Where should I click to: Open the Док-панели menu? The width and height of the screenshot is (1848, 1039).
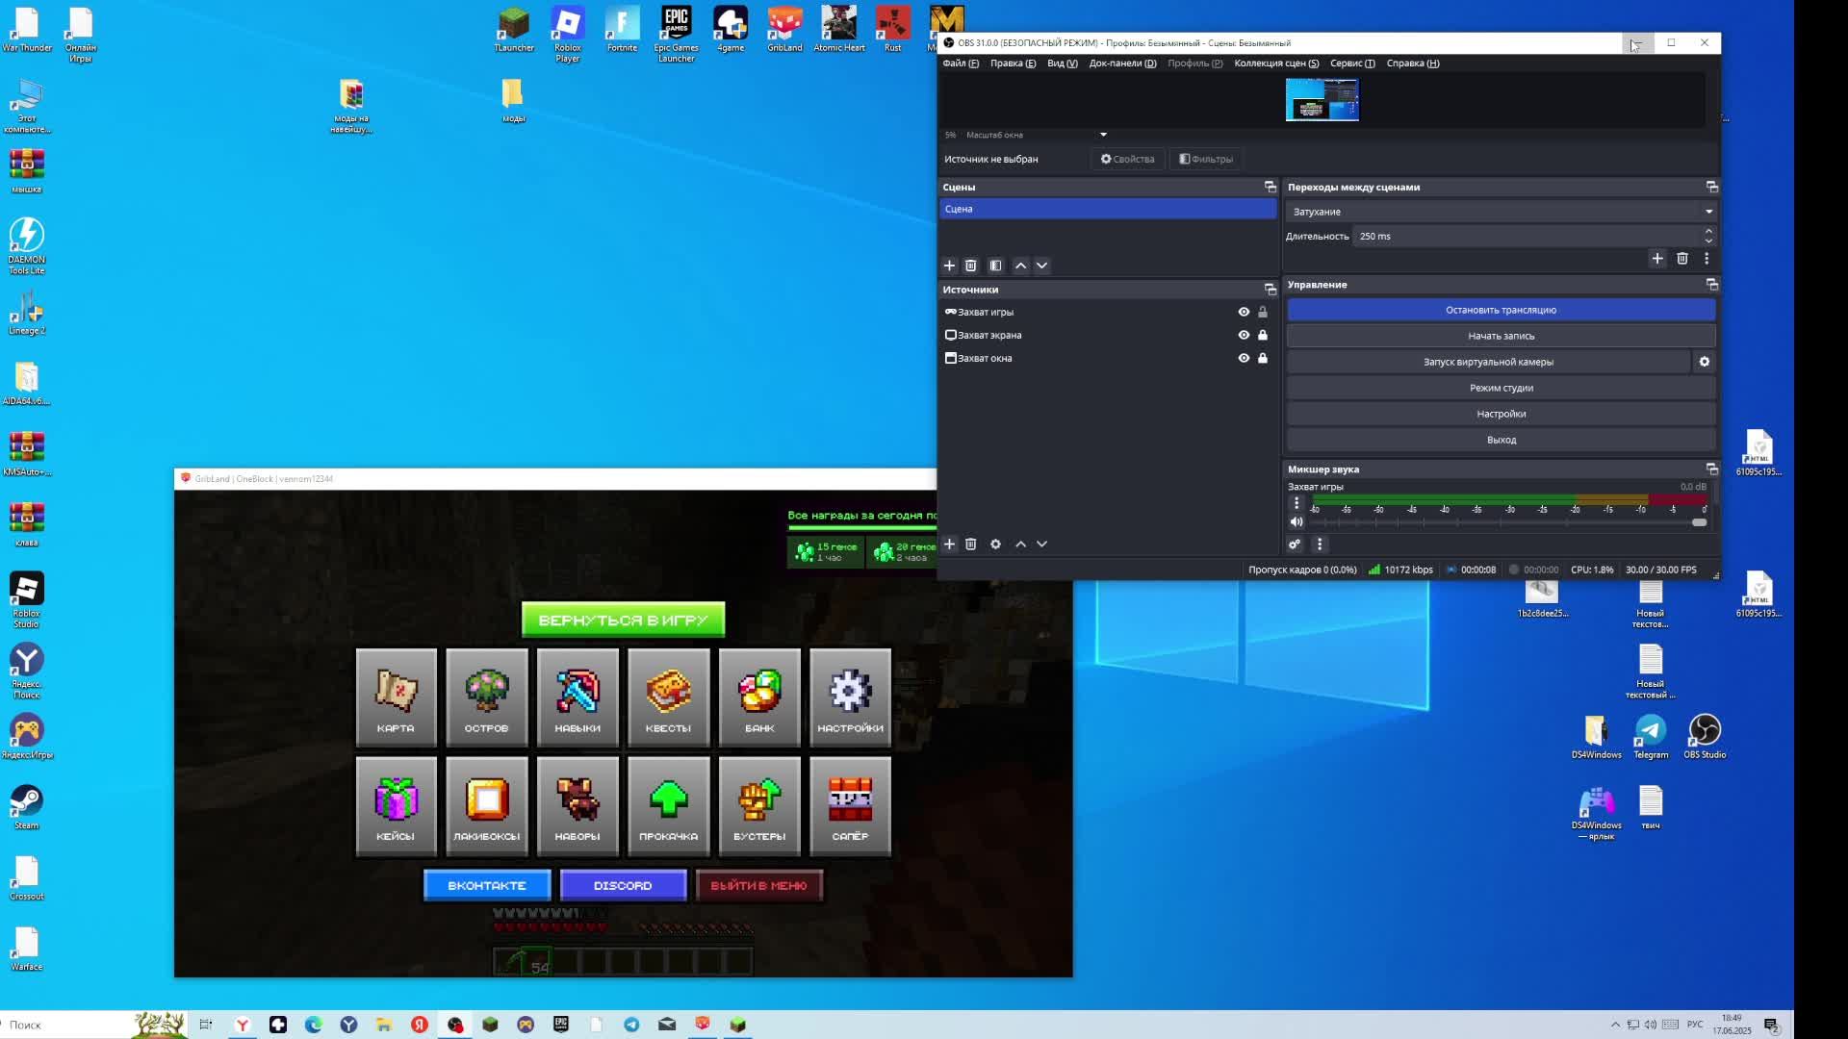click(1122, 63)
